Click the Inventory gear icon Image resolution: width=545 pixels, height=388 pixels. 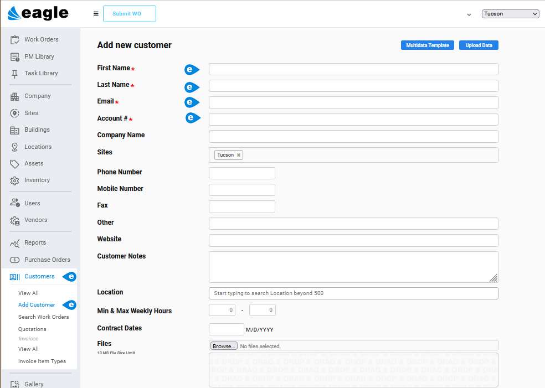coord(14,180)
